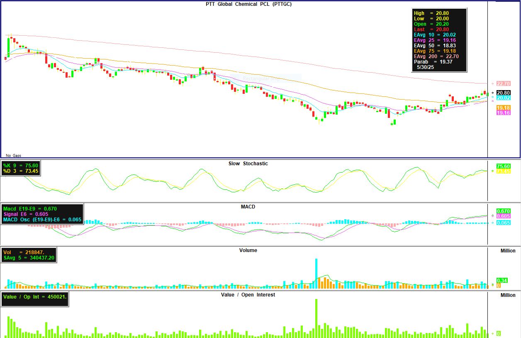Click the orange 19.18 price axis tag

[x=503, y=108]
